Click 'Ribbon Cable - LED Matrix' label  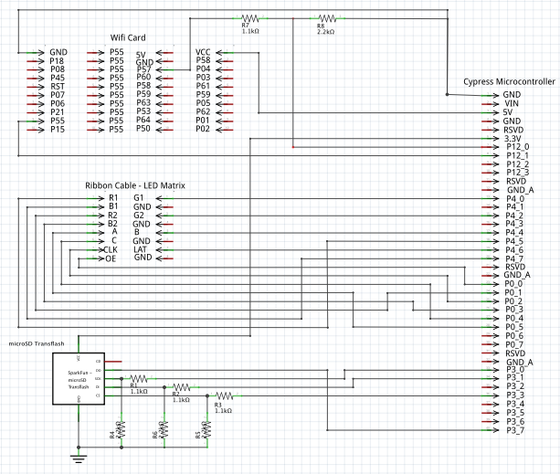coord(135,185)
